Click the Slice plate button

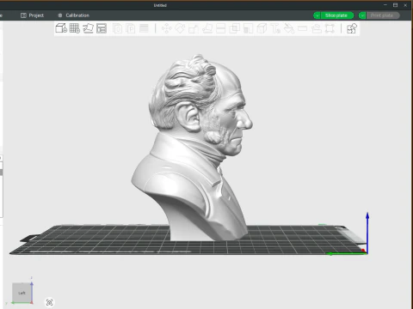coord(336,15)
